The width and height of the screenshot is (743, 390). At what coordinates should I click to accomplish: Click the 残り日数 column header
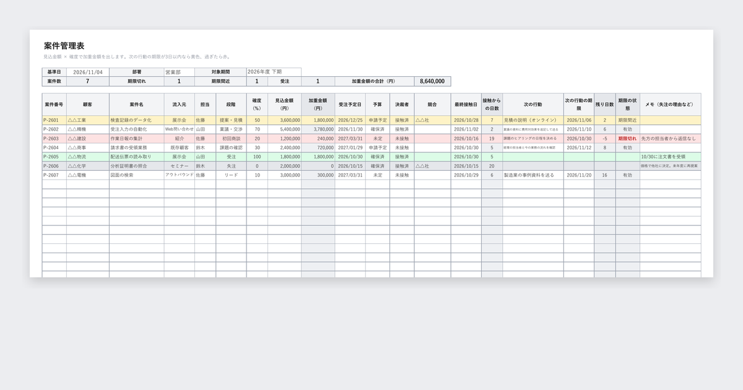coord(605,104)
